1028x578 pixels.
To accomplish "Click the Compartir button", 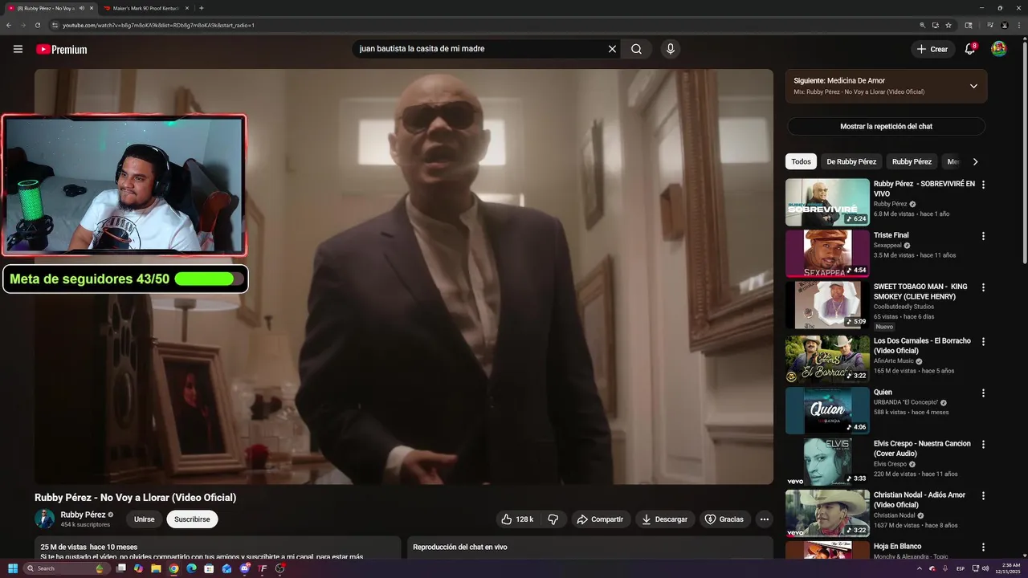I will point(601,519).
